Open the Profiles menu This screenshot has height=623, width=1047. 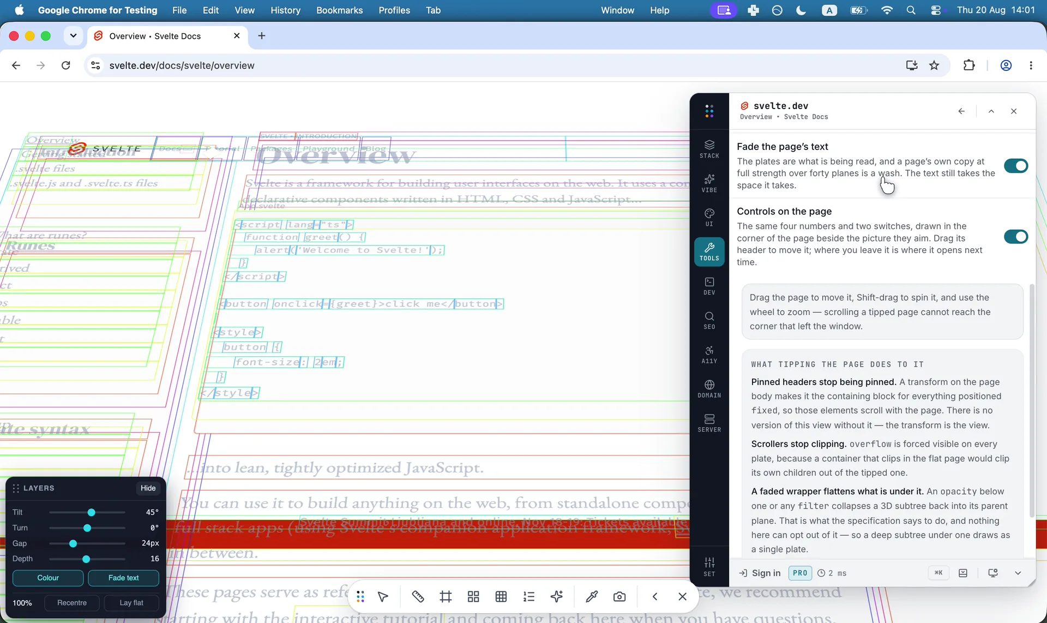coord(394,10)
